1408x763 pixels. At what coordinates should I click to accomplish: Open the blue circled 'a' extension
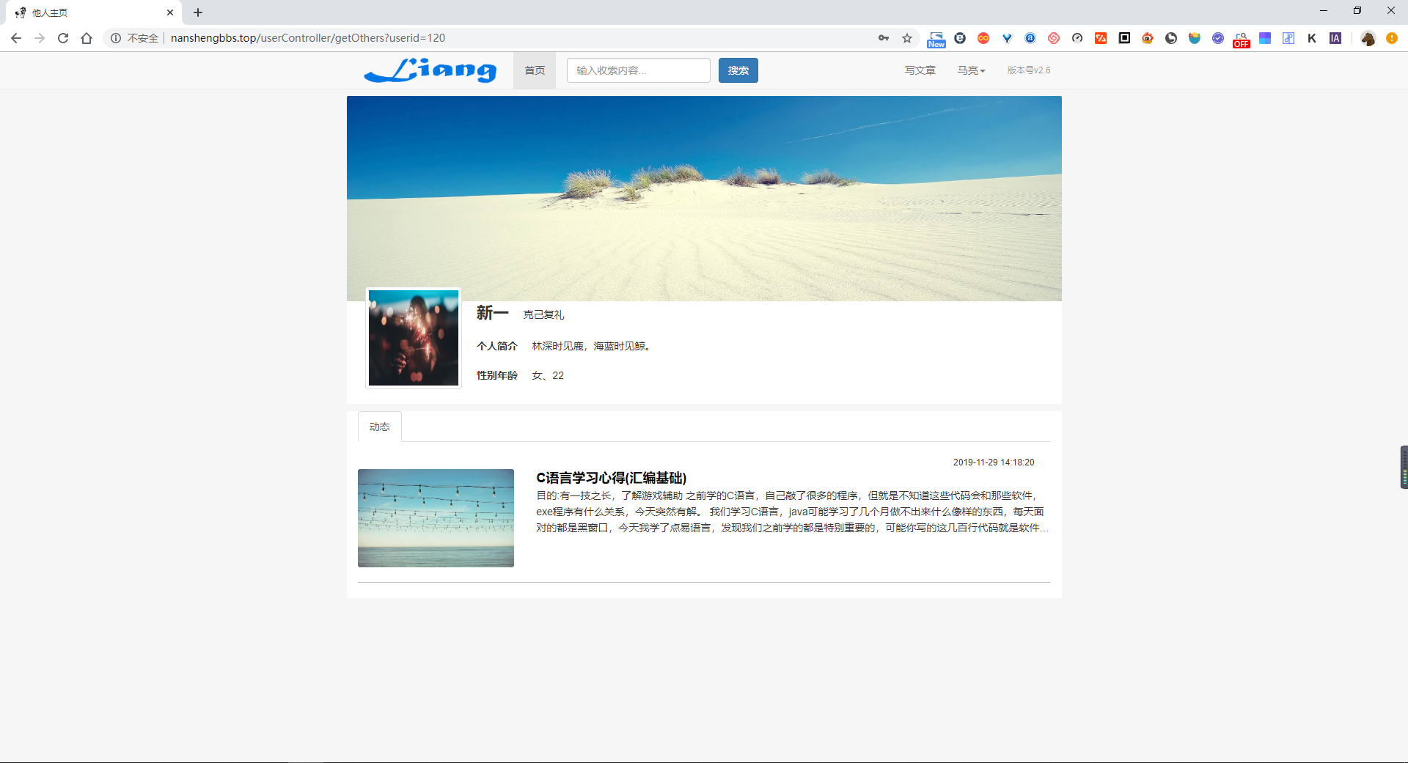[1030, 38]
